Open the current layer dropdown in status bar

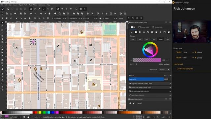(x=38, y=117)
